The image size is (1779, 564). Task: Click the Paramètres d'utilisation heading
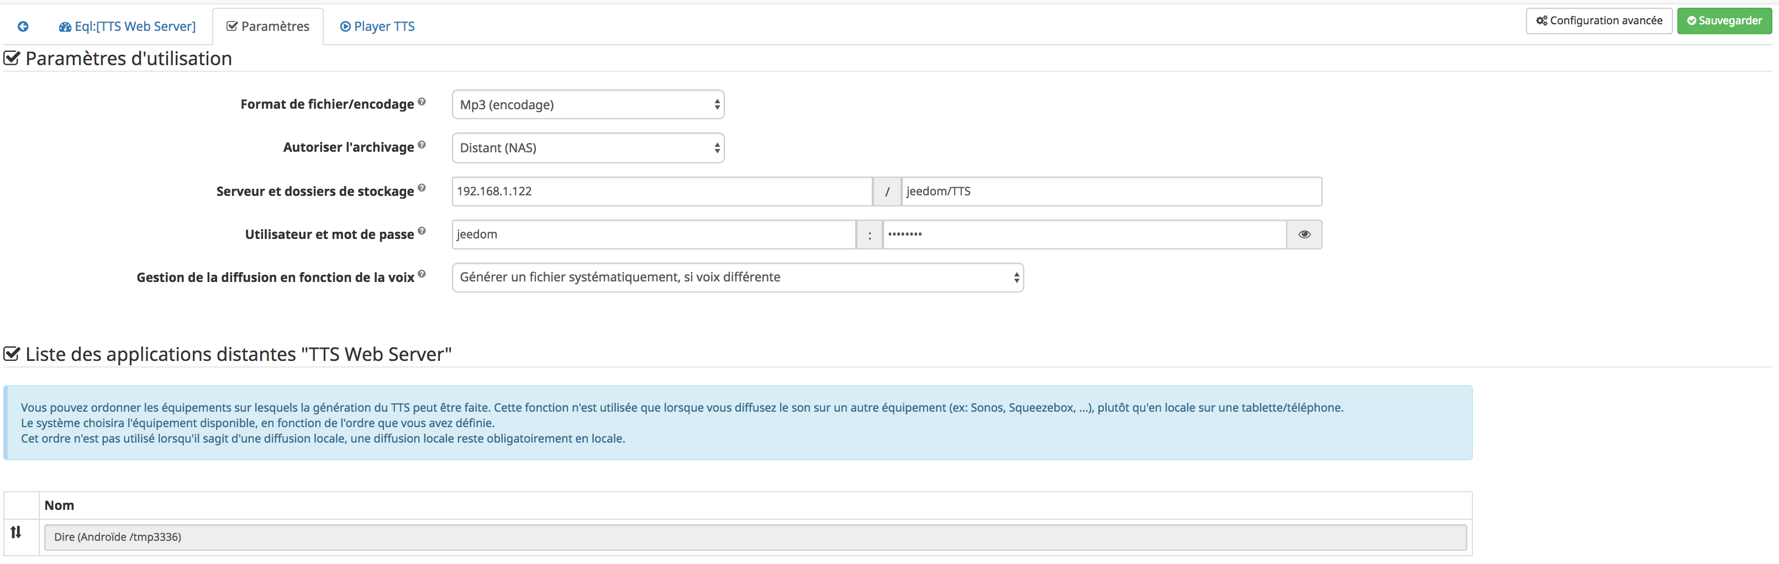[128, 58]
